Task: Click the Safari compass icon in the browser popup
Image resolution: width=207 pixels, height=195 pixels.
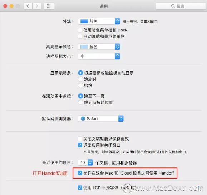Action: pos(83,119)
